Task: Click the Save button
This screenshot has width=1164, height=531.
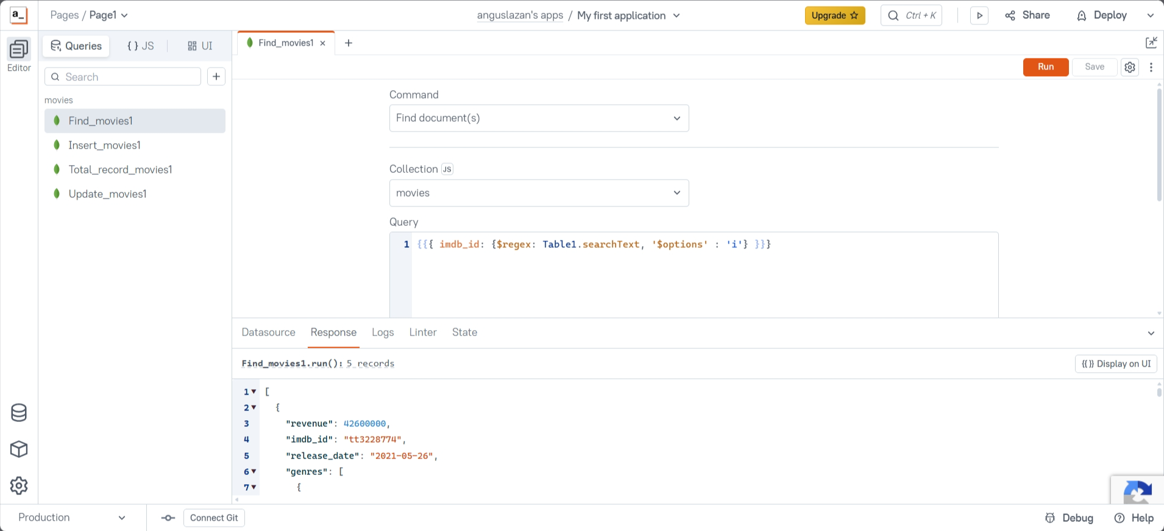Action: coord(1095,67)
